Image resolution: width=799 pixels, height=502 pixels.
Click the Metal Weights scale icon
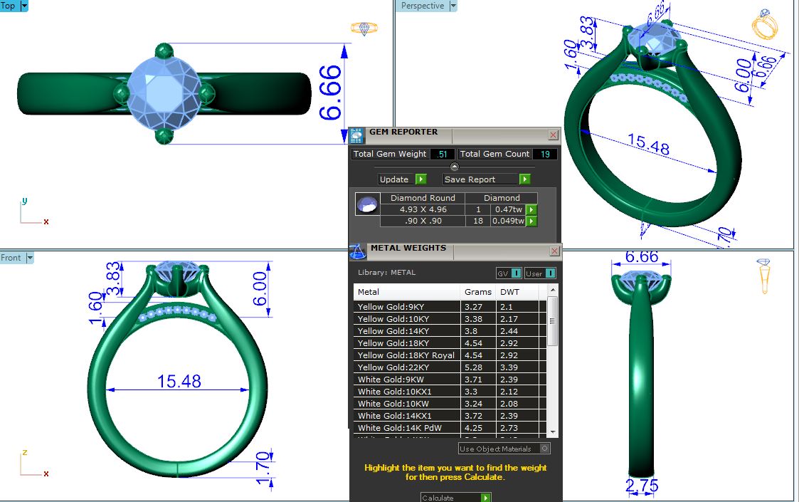(358, 251)
